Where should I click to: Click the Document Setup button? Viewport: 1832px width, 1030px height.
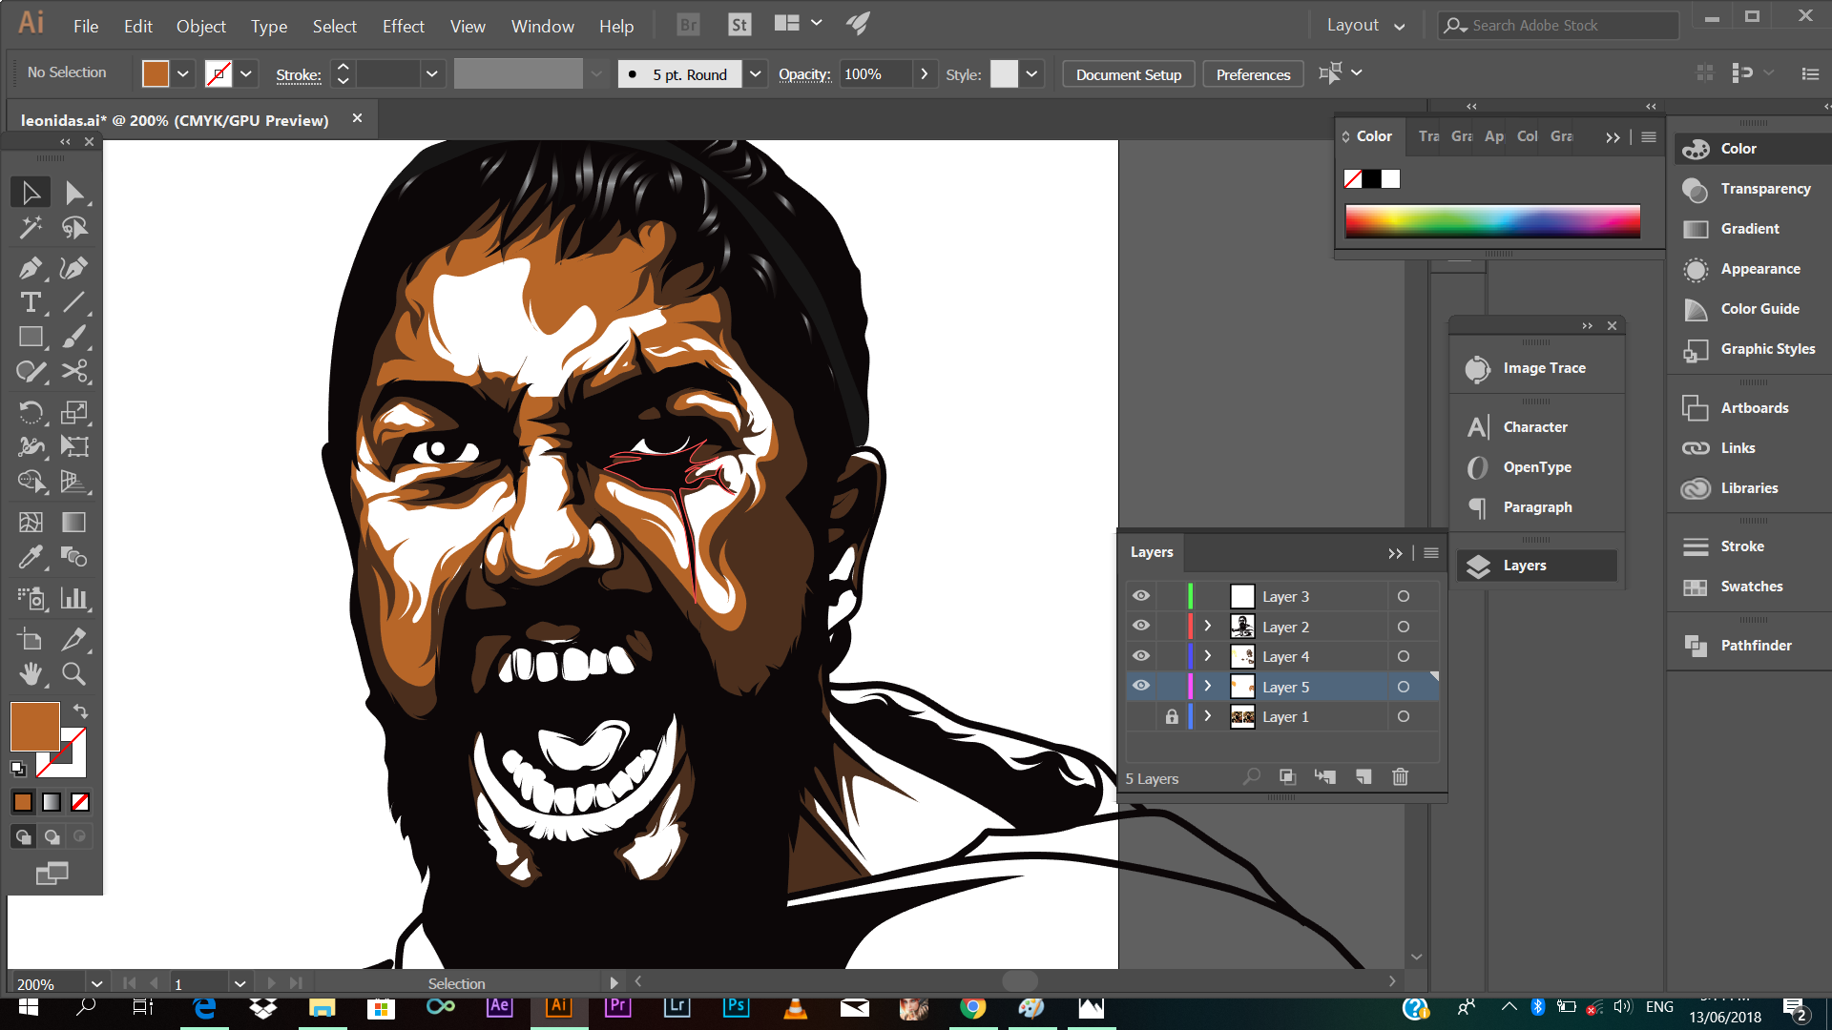(x=1128, y=74)
